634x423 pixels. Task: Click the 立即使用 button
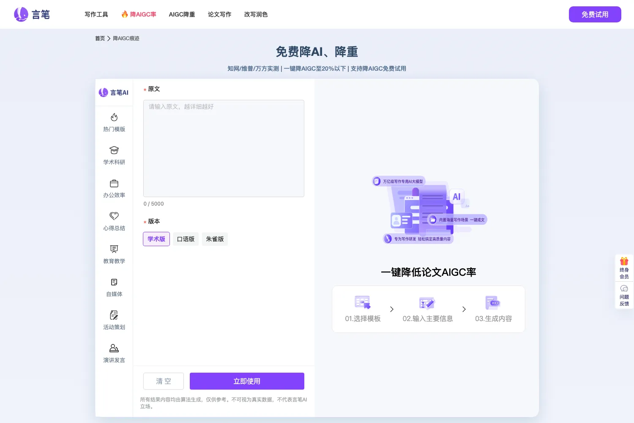coord(247,381)
